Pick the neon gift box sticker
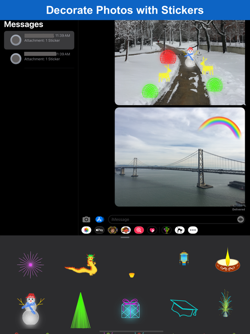Image resolution: width=250 pixels, height=334 pixels. click(x=131, y=308)
